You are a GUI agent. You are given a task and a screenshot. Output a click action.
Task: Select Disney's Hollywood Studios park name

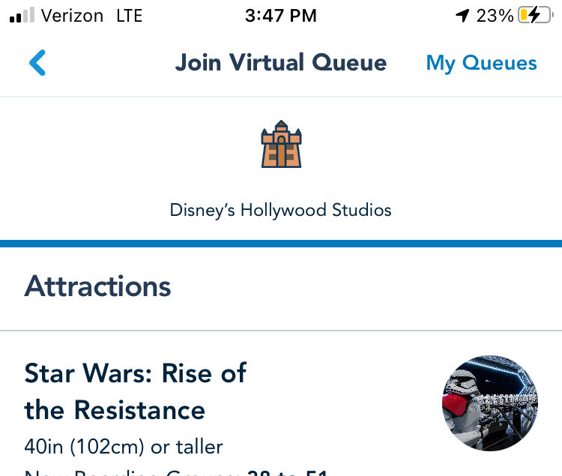pyautogui.click(x=281, y=210)
